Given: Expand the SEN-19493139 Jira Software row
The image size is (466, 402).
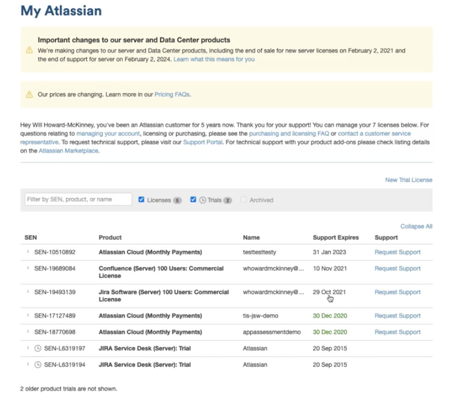Looking at the screenshot, I should pos(28,292).
